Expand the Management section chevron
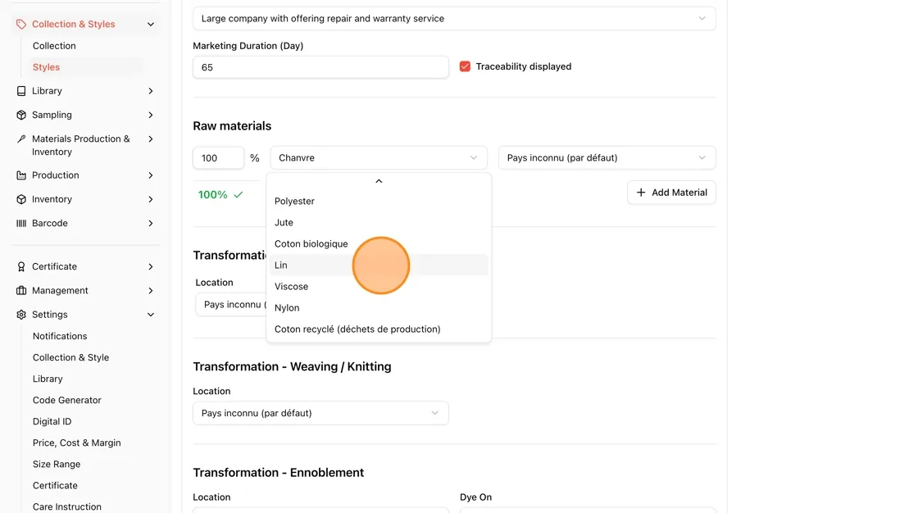Screen dimensions: 918x513 (151, 290)
